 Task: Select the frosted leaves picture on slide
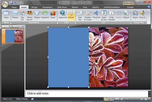click(x=109, y=57)
